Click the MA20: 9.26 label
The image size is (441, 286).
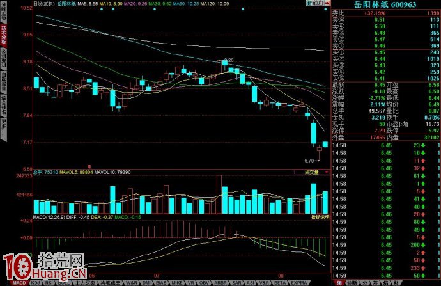[135, 4]
